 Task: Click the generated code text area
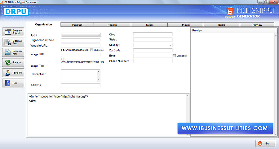point(107,115)
